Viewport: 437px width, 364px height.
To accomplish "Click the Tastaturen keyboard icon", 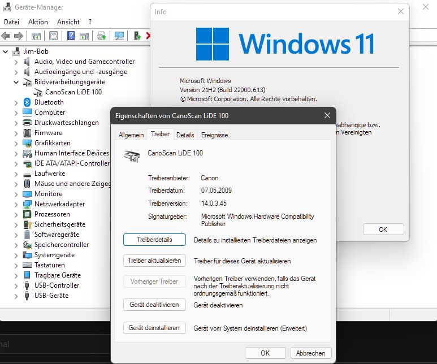I will pyautogui.click(x=27, y=265).
